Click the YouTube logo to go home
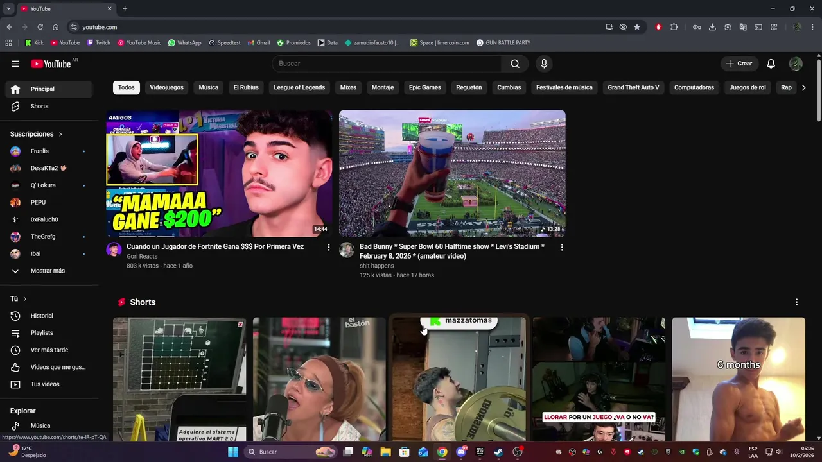 pyautogui.click(x=51, y=64)
